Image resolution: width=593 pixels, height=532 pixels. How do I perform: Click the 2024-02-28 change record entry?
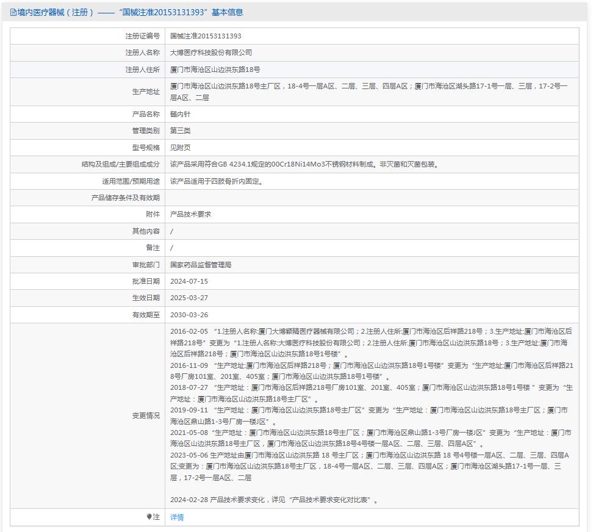click(275, 500)
